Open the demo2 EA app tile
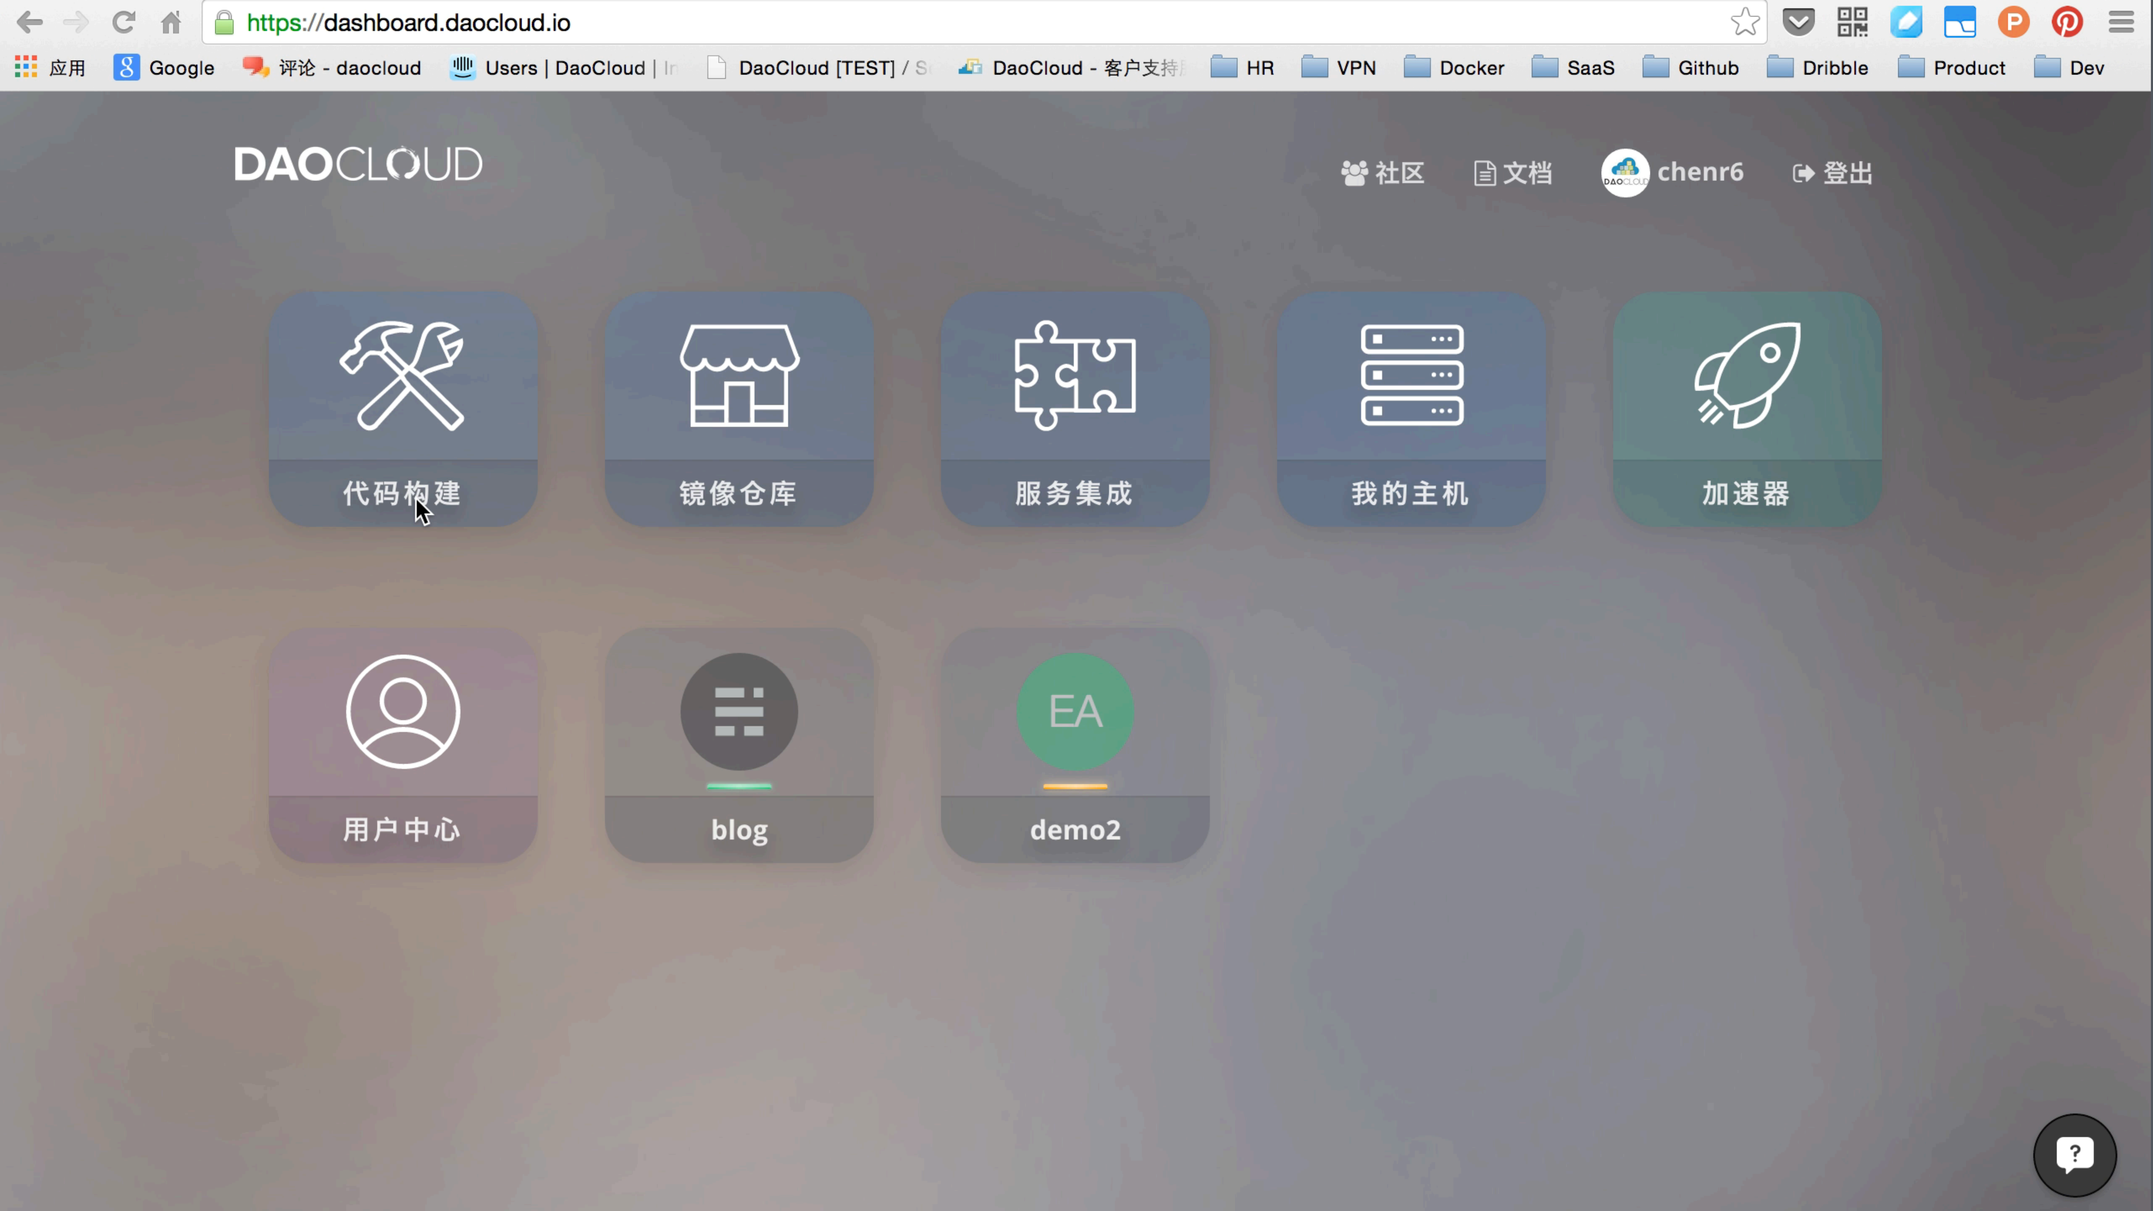 (1075, 745)
